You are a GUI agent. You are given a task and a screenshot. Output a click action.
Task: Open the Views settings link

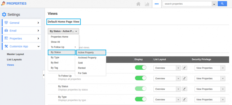[x=10, y=65]
